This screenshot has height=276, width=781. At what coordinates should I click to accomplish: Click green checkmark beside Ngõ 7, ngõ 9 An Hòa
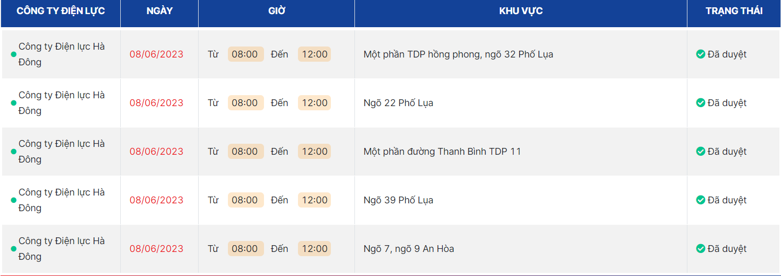pyautogui.click(x=700, y=249)
